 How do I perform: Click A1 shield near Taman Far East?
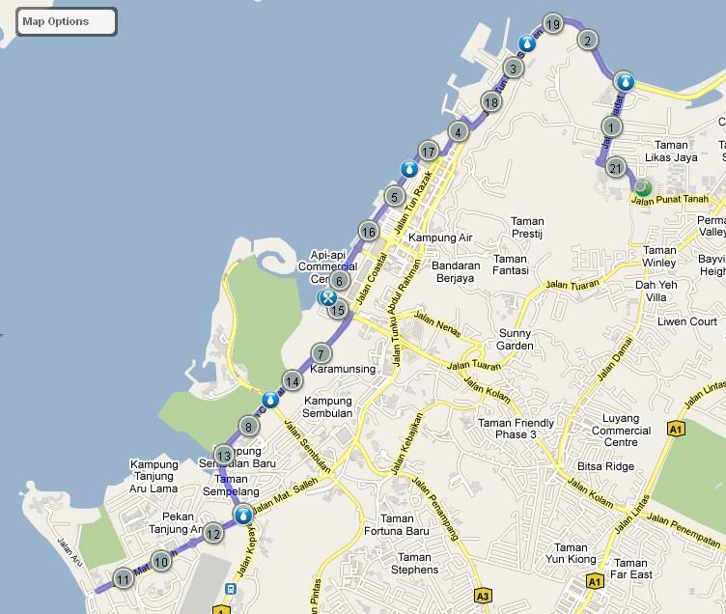[x=595, y=581]
